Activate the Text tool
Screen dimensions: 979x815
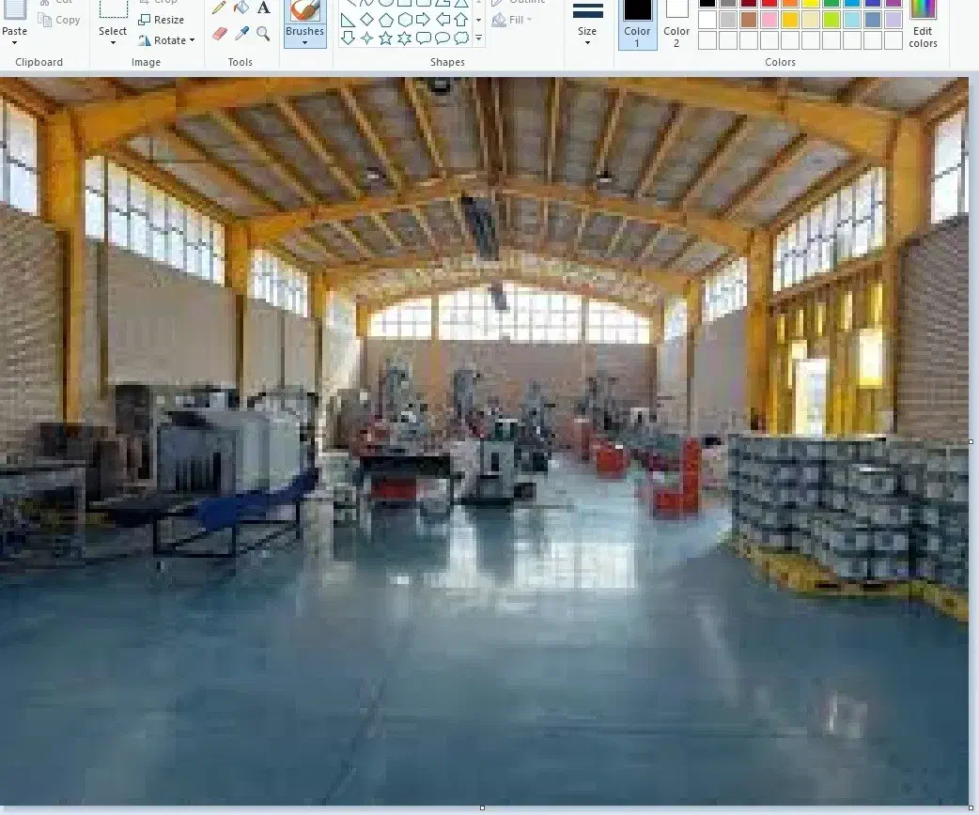(x=264, y=8)
